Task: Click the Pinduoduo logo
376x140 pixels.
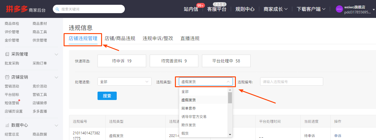Action: (x=17, y=9)
